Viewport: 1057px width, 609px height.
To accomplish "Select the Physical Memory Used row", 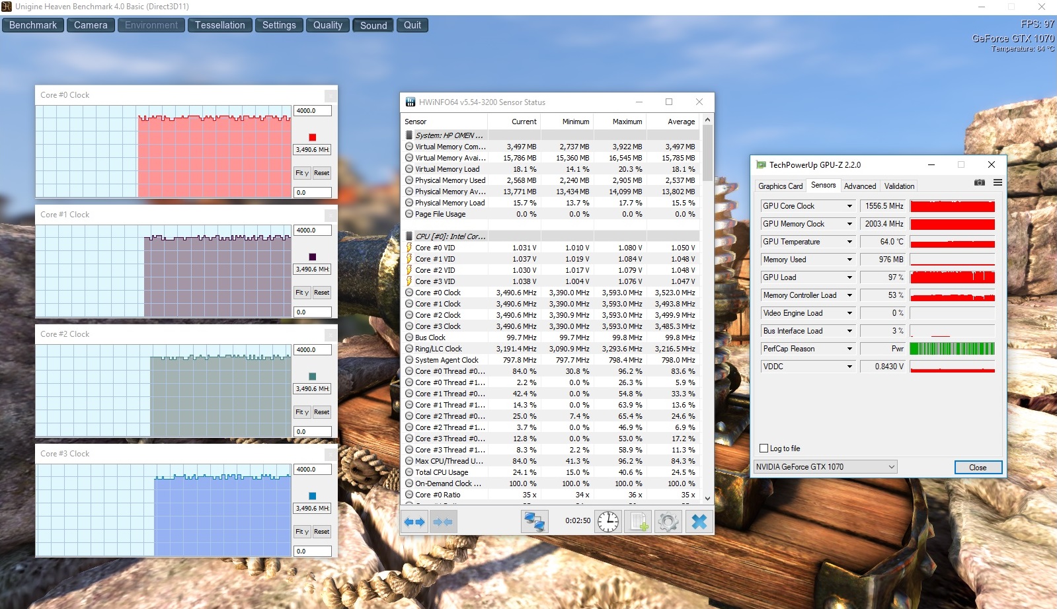I will (551, 180).
